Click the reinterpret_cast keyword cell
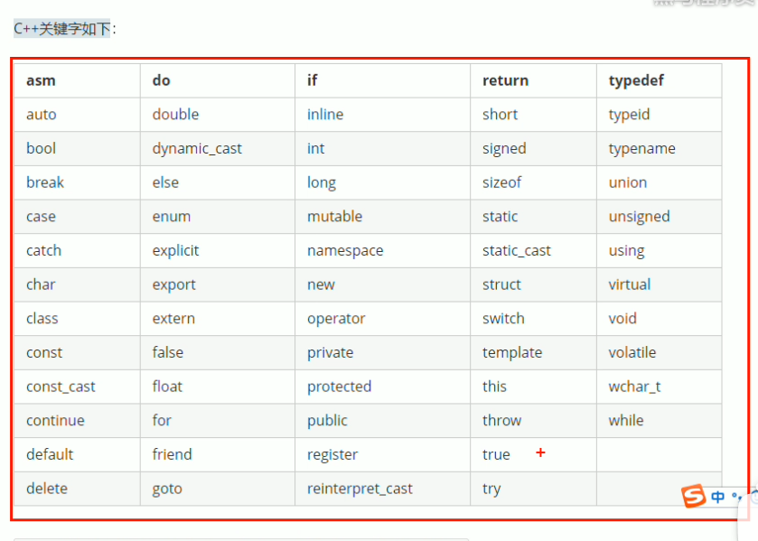758x541 pixels. pos(382,489)
